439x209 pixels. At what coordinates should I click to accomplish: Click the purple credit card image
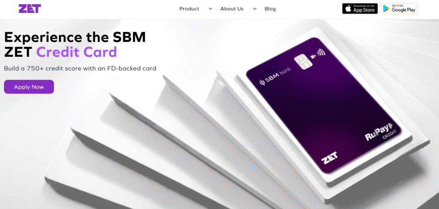click(323, 106)
